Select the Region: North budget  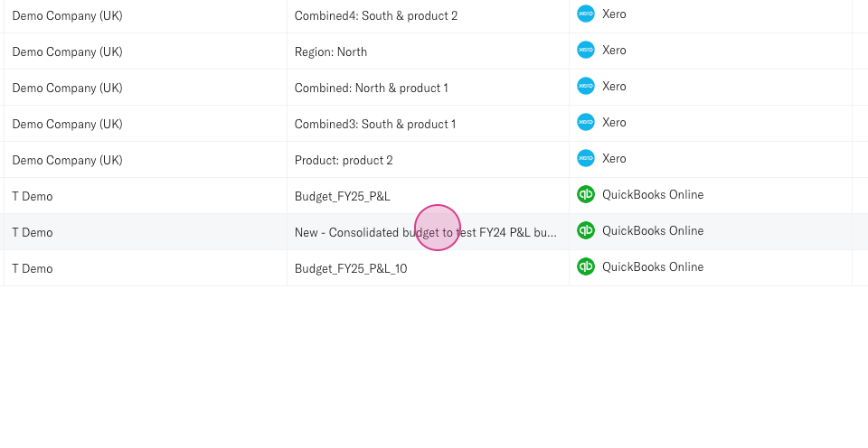click(331, 51)
